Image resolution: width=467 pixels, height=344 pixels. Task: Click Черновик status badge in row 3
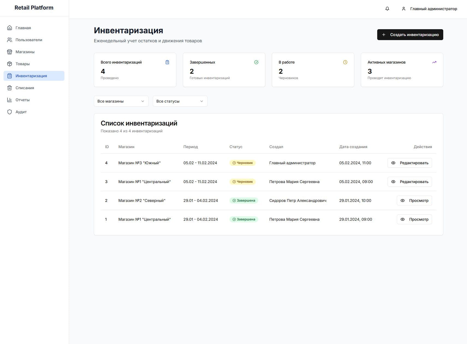tap(242, 182)
